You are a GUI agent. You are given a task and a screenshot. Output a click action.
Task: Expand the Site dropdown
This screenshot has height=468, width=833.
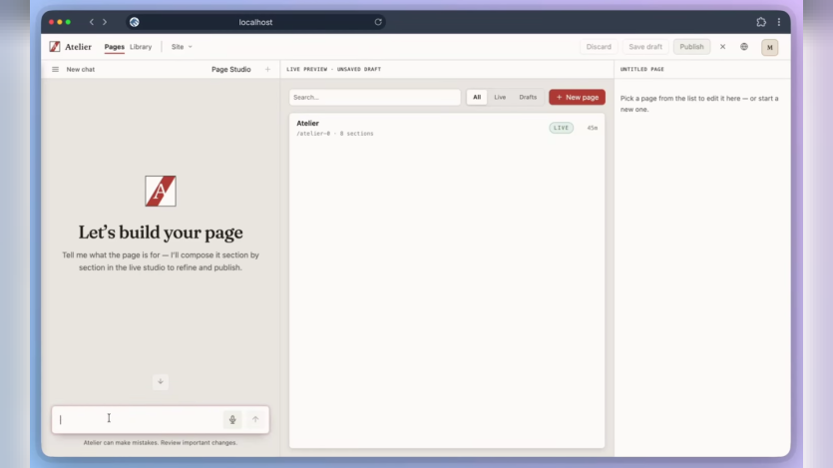(x=182, y=47)
